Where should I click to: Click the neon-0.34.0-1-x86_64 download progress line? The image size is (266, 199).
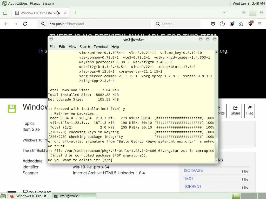(132, 118)
